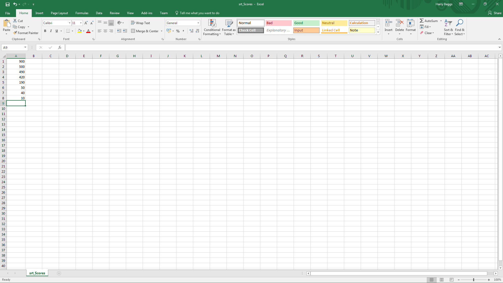Undo the last action

point(15,4)
